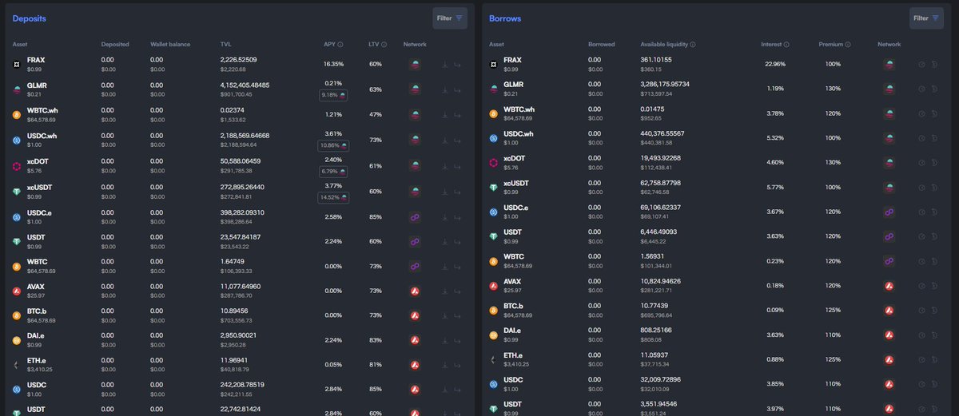959x416 pixels.
Task: Click the available liquidity 69,106.62337
Action: coord(662,208)
